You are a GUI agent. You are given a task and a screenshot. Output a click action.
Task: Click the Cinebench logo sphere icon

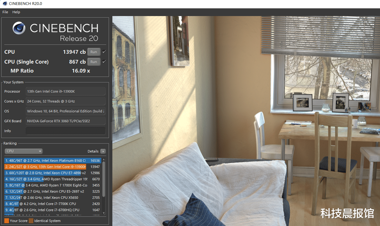coord(19,28)
